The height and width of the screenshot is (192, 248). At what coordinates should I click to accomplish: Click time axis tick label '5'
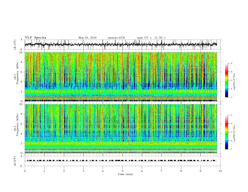click(122, 171)
